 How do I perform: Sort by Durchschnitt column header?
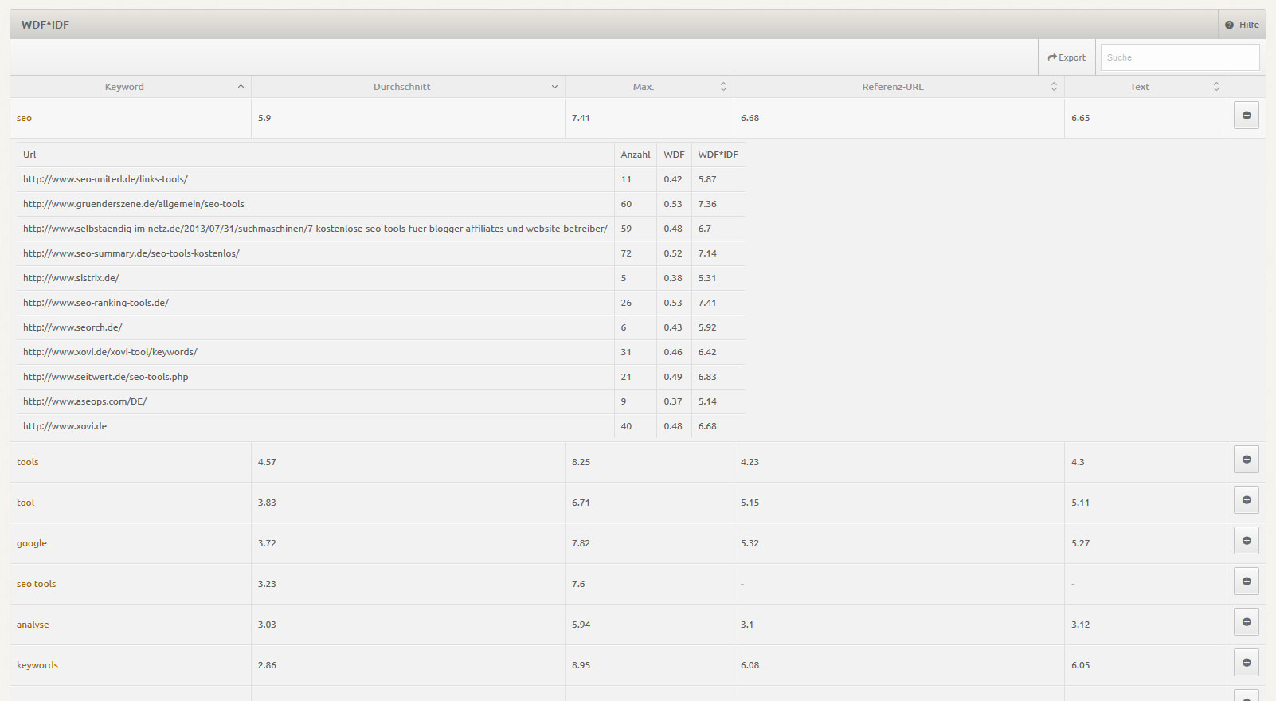pos(402,87)
